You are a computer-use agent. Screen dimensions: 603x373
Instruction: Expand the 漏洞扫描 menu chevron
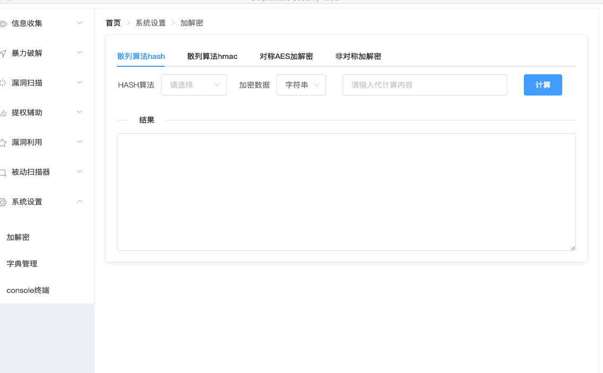click(80, 83)
